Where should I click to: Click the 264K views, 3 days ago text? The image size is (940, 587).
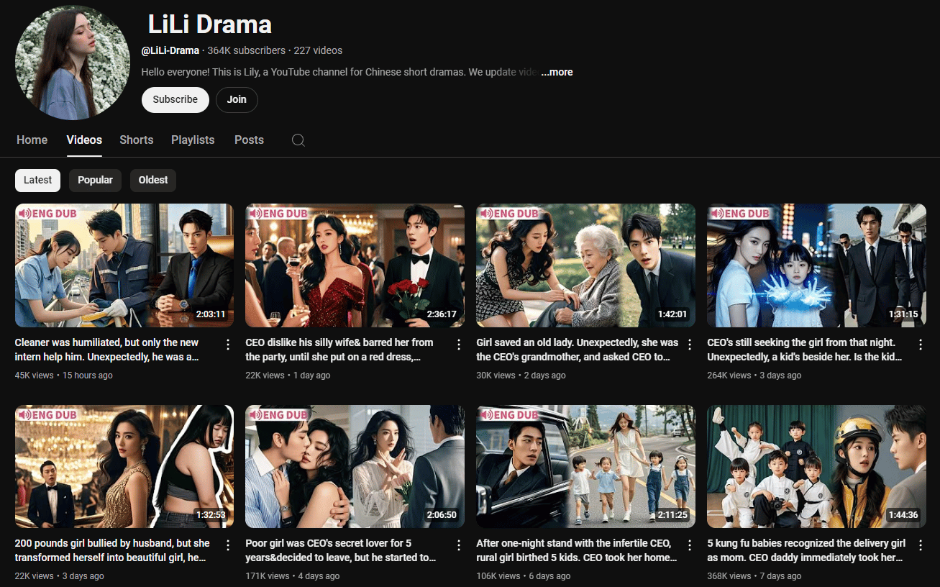(754, 376)
